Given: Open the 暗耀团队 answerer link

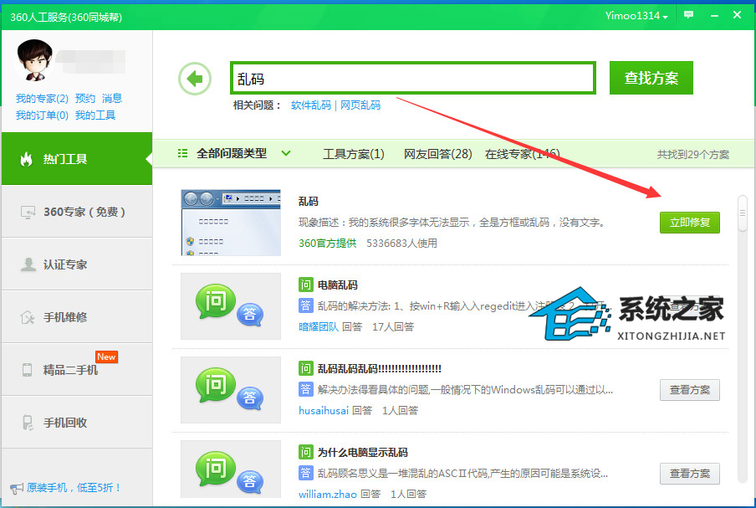Looking at the screenshot, I should [319, 326].
